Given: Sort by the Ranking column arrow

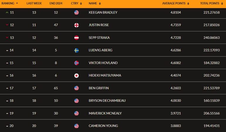Looking at the screenshot, I should coord(17,3).
